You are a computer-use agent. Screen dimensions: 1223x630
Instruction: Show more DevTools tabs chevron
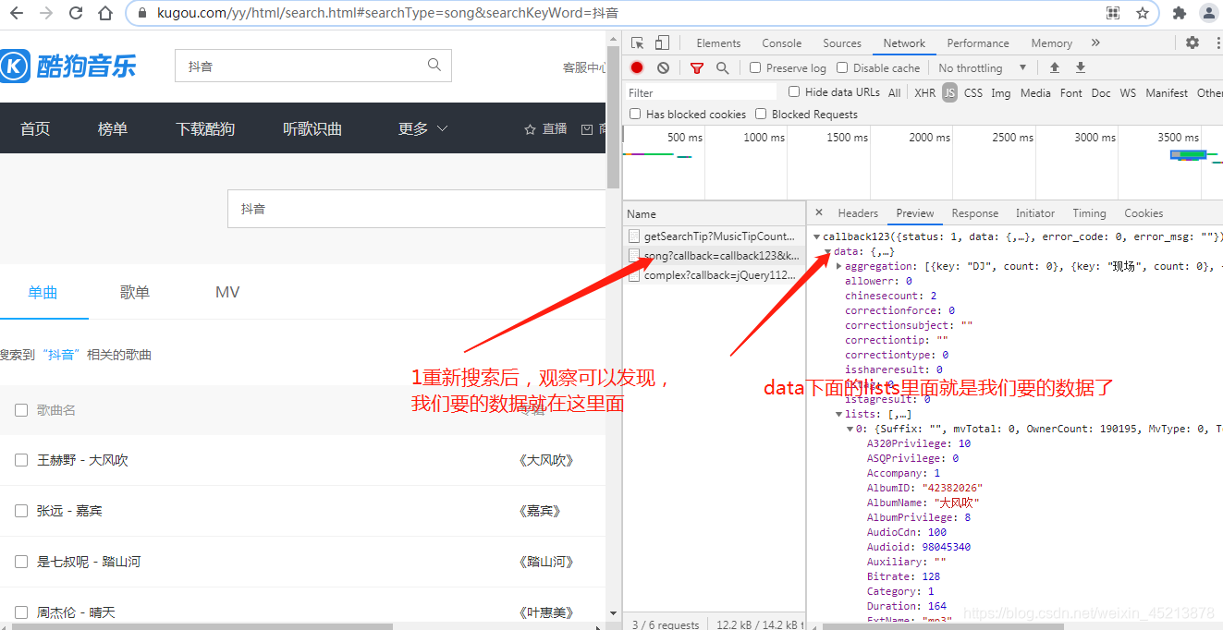[1095, 42]
